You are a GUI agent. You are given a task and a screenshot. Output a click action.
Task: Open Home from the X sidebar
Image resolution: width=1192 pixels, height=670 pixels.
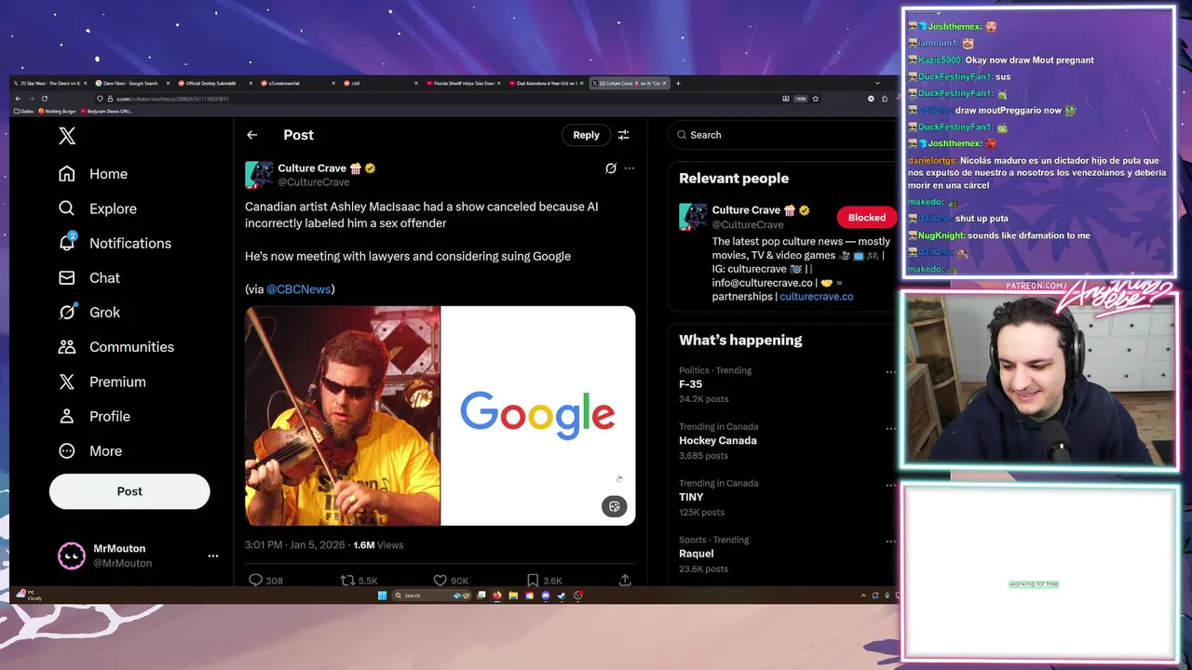[x=93, y=174]
